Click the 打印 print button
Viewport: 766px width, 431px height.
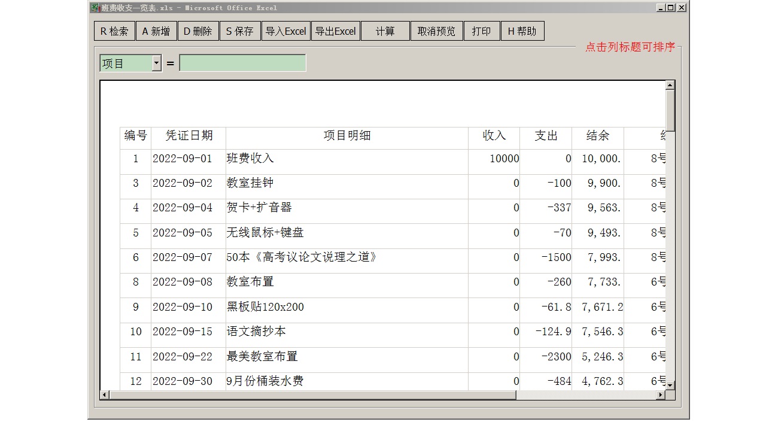(482, 31)
